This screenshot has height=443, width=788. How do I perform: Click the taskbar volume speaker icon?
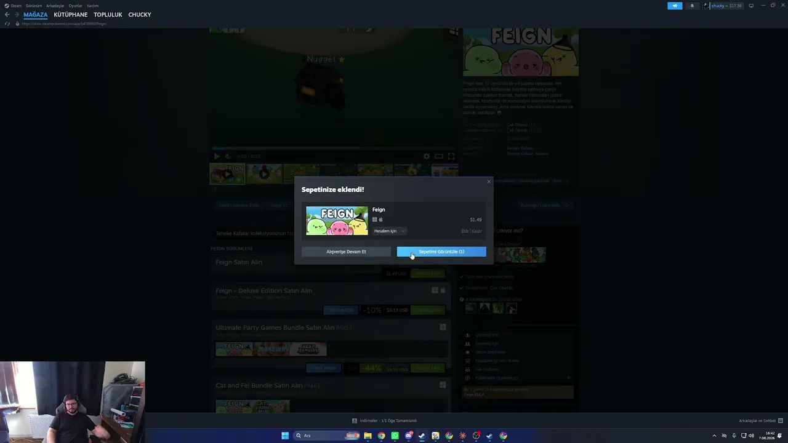click(751, 436)
